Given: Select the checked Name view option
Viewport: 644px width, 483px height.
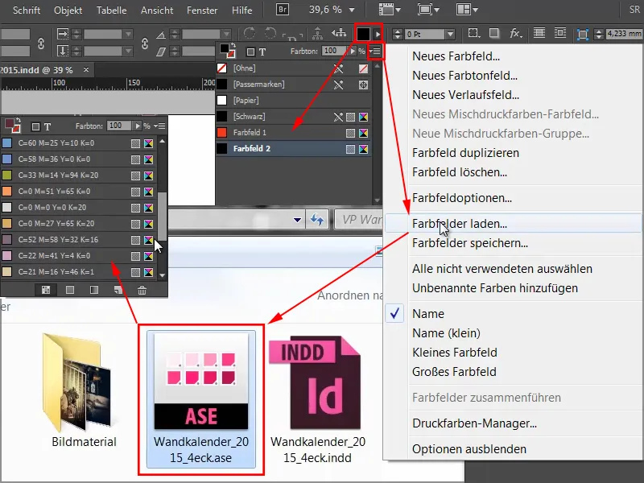Looking at the screenshot, I should tap(428, 314).
